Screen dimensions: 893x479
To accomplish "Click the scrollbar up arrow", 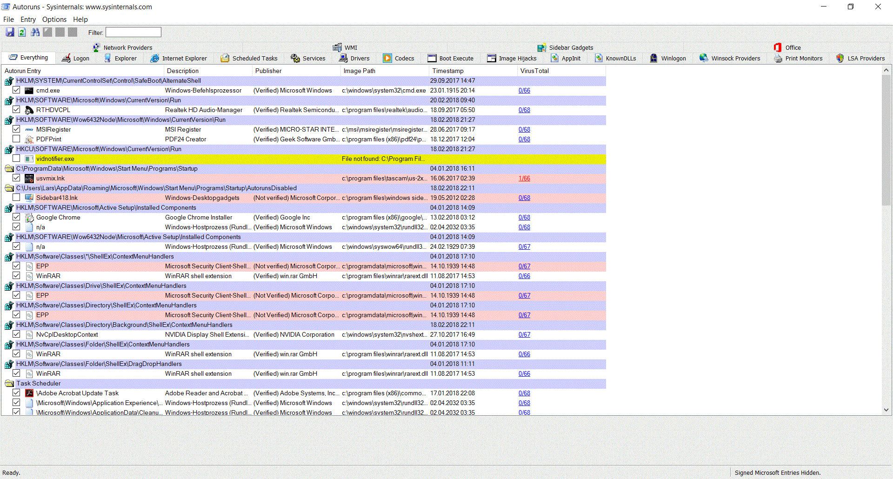I will pos(886,70).
